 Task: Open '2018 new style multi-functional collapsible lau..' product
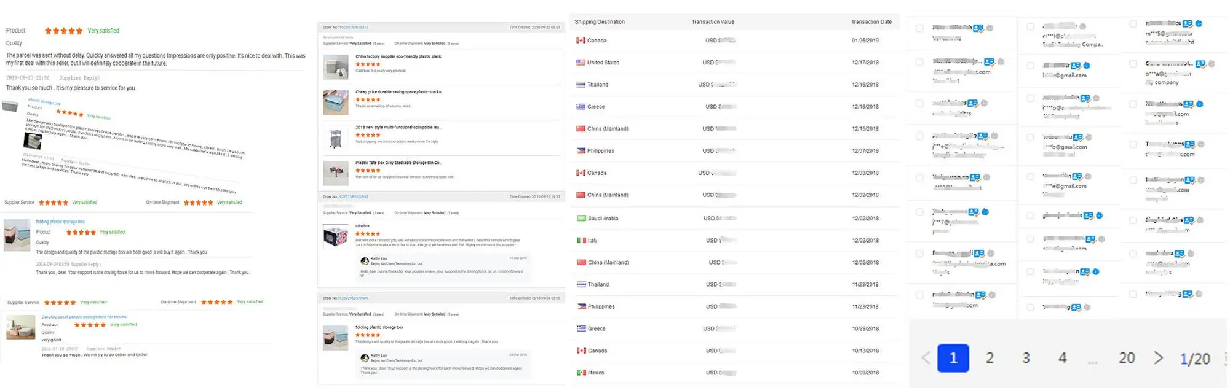(x=398, y=128)
